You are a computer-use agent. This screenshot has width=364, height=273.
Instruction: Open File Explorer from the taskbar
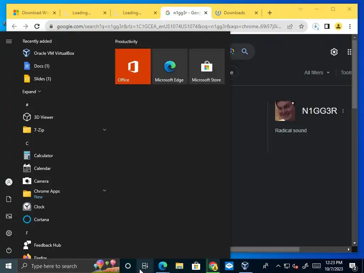[179, 266]
